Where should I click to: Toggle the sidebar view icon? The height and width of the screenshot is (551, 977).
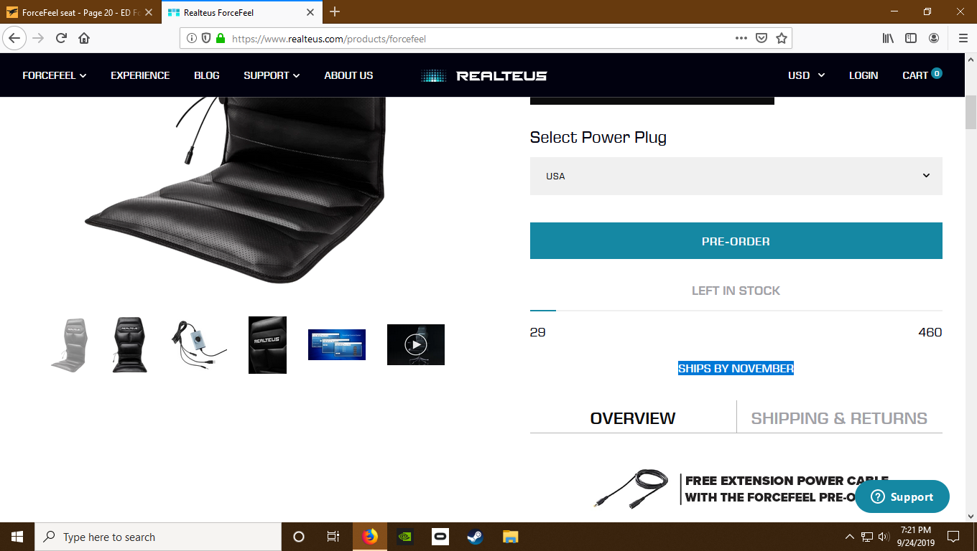911,38
